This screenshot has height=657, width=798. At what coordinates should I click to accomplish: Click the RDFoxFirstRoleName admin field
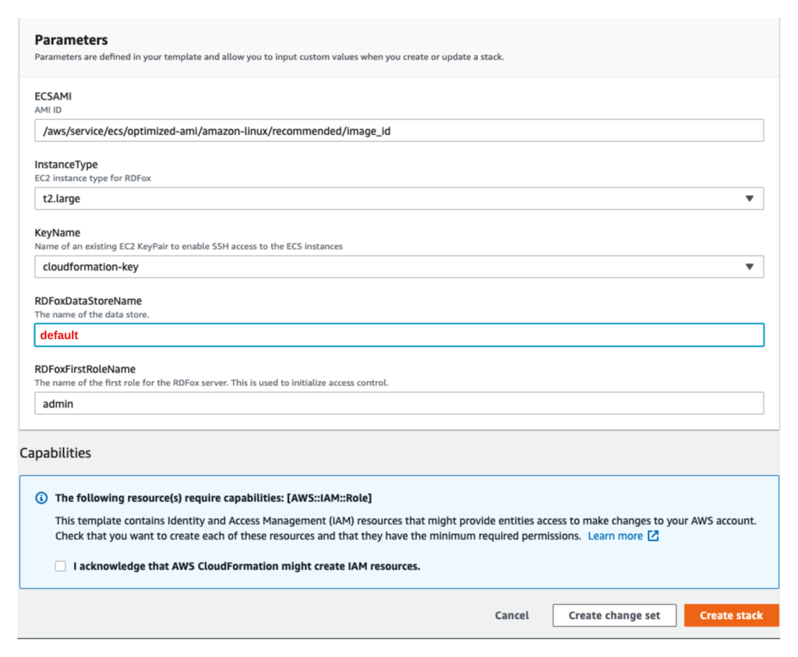click(x=399, y=404)
